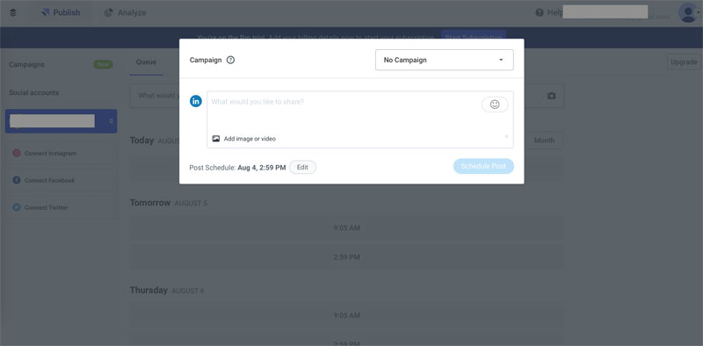Open the Analyze tab
This screenshot has height=346, width=703.
(125, 12)
